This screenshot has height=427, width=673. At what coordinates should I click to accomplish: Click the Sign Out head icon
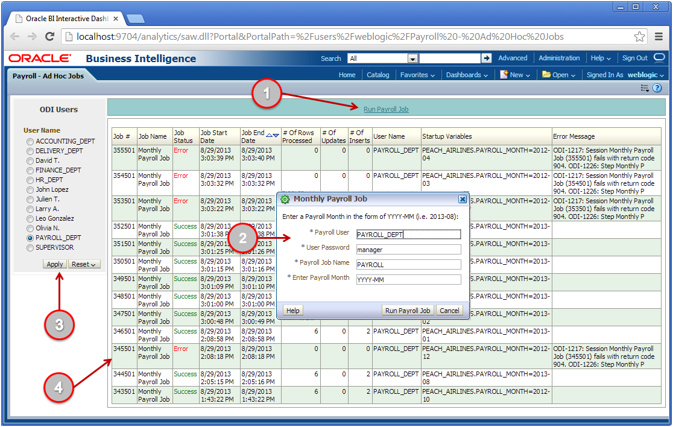click(x=659, y=58)
